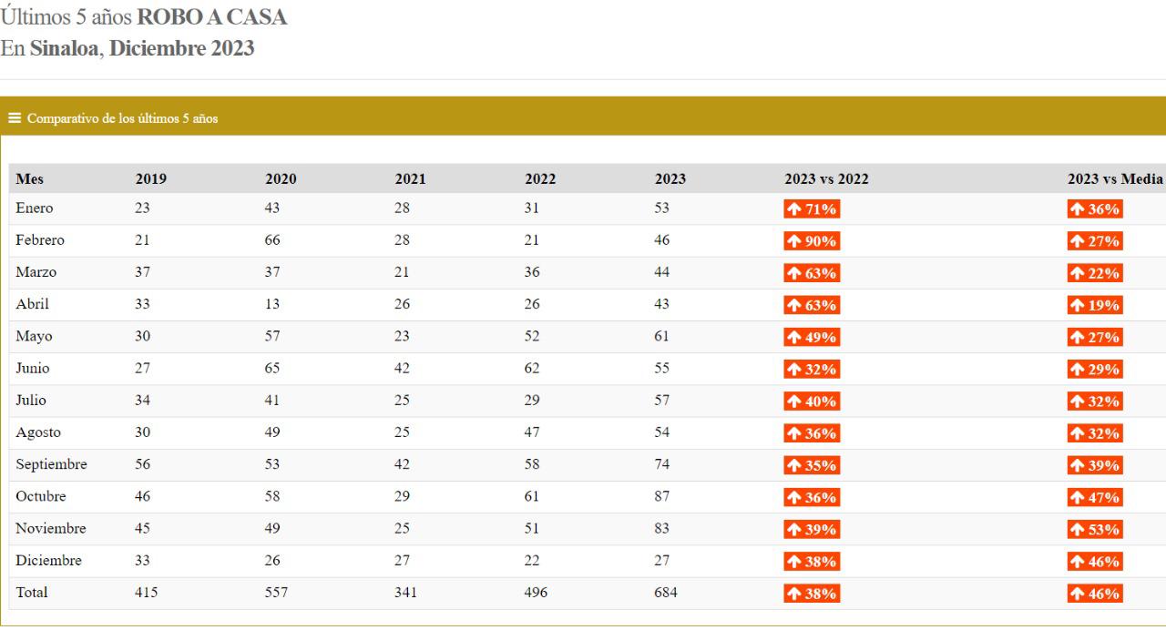Screen dimensions: 1166x630
Task: Click the 2023 vs 2022 column header
Action: pos(826,179)
